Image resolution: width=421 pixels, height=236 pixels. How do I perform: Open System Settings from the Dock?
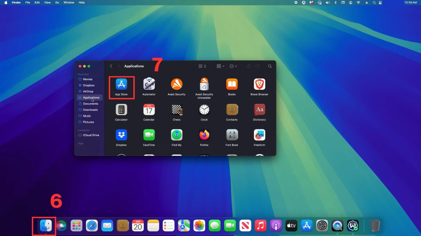coord(322,226)
